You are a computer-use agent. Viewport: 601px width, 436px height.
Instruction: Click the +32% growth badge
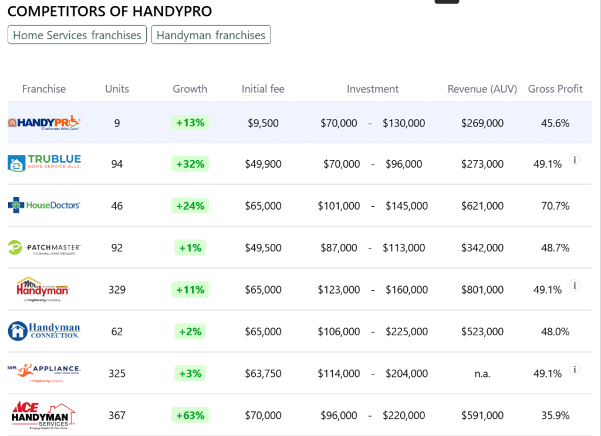click(190, 164)
